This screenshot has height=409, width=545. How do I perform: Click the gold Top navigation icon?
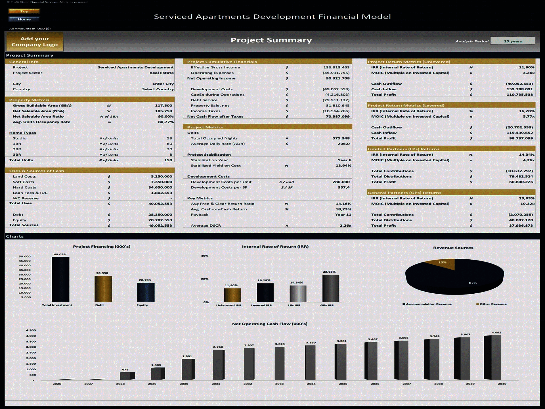(24, 11)
